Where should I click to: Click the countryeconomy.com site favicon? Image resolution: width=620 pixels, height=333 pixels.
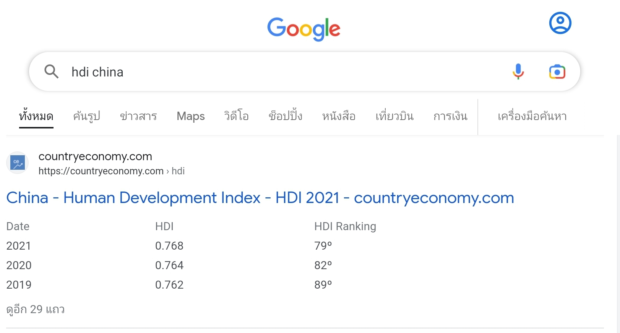coord(18,162)
